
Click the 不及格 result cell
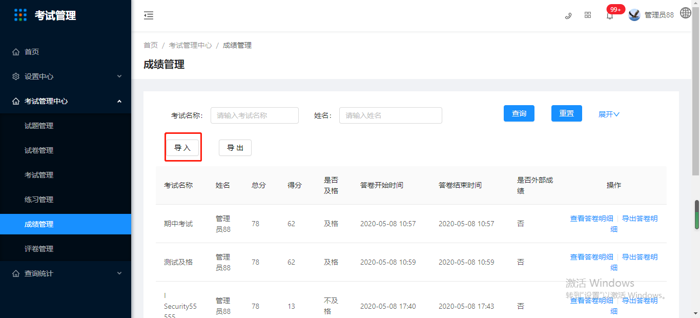tap(331, 306)
